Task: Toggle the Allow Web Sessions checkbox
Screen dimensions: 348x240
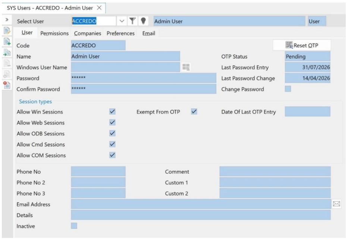Action: coord(112,122)
